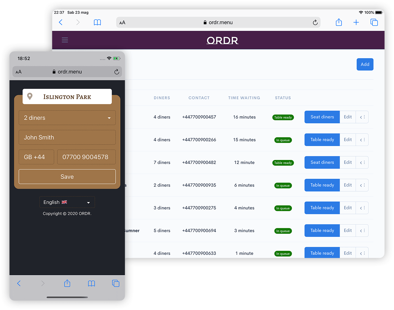Mark table ready for +447700900694

pos(322,231)
